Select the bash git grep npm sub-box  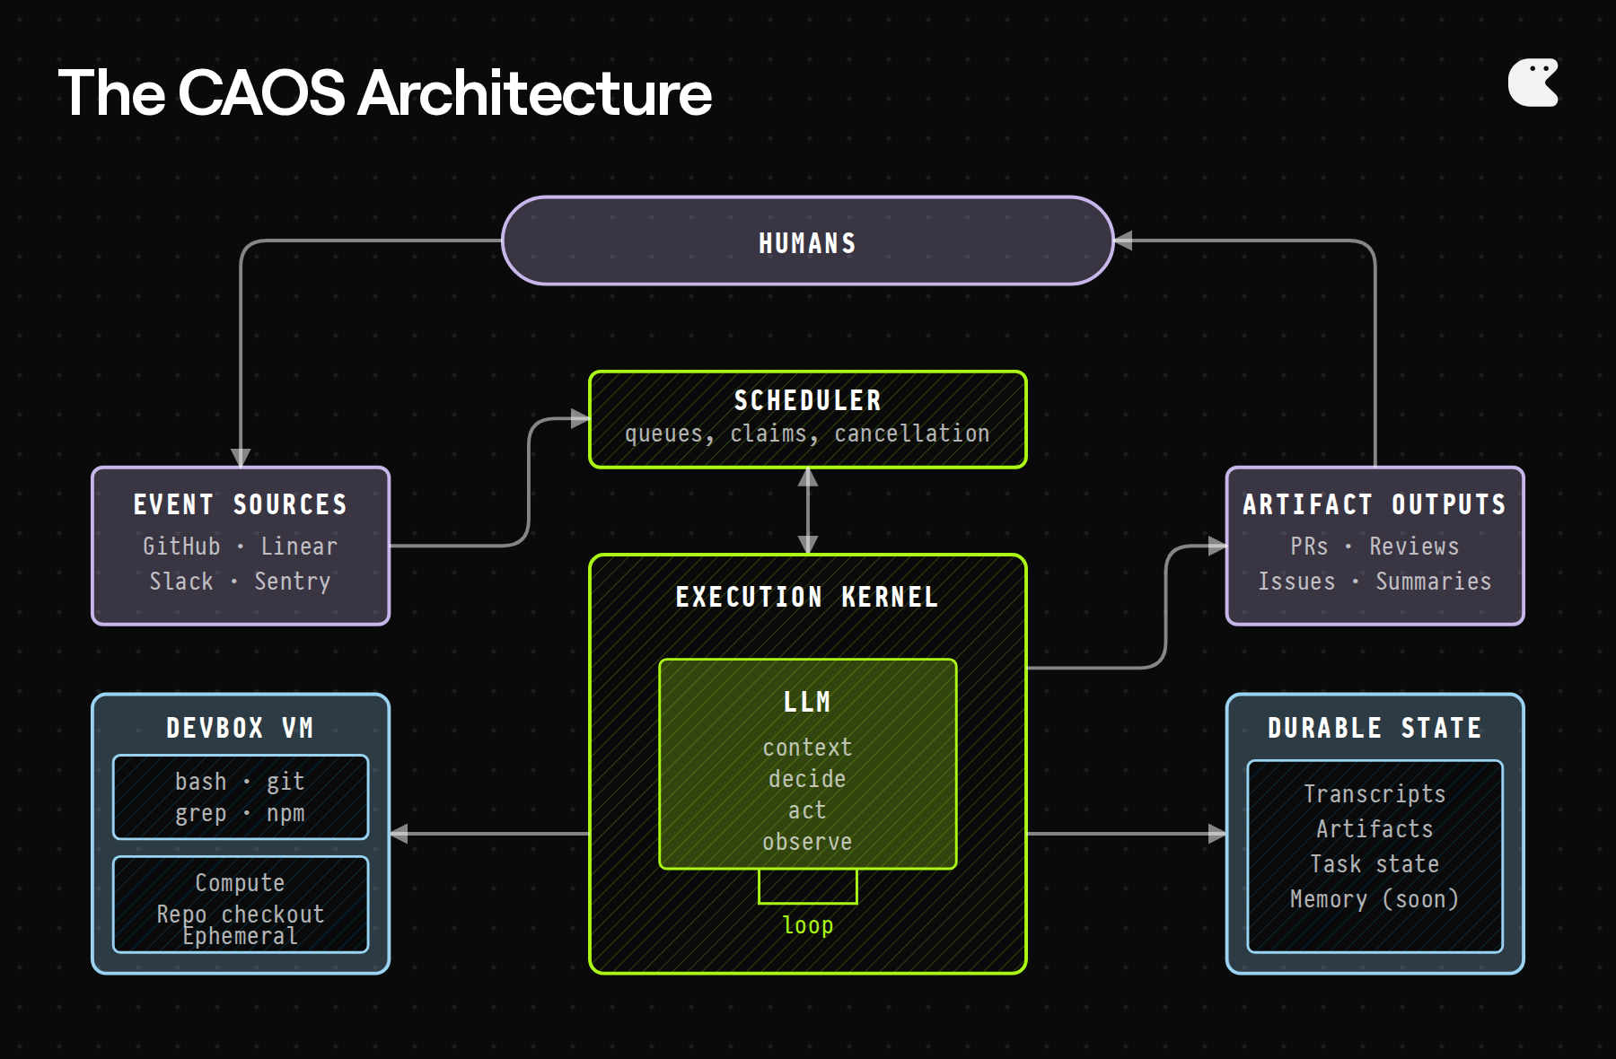(240, 797)
